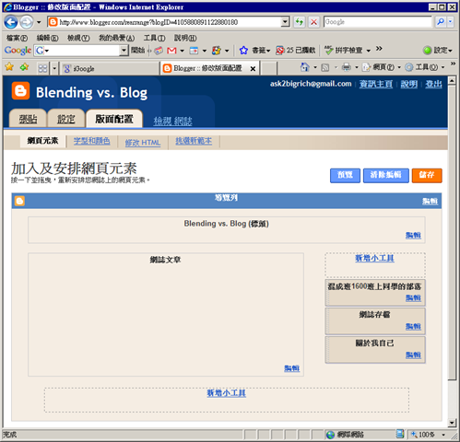Open the 拼字檢查 dropdown arrow
Screen dimensions: 460x442
click(369, 51)
